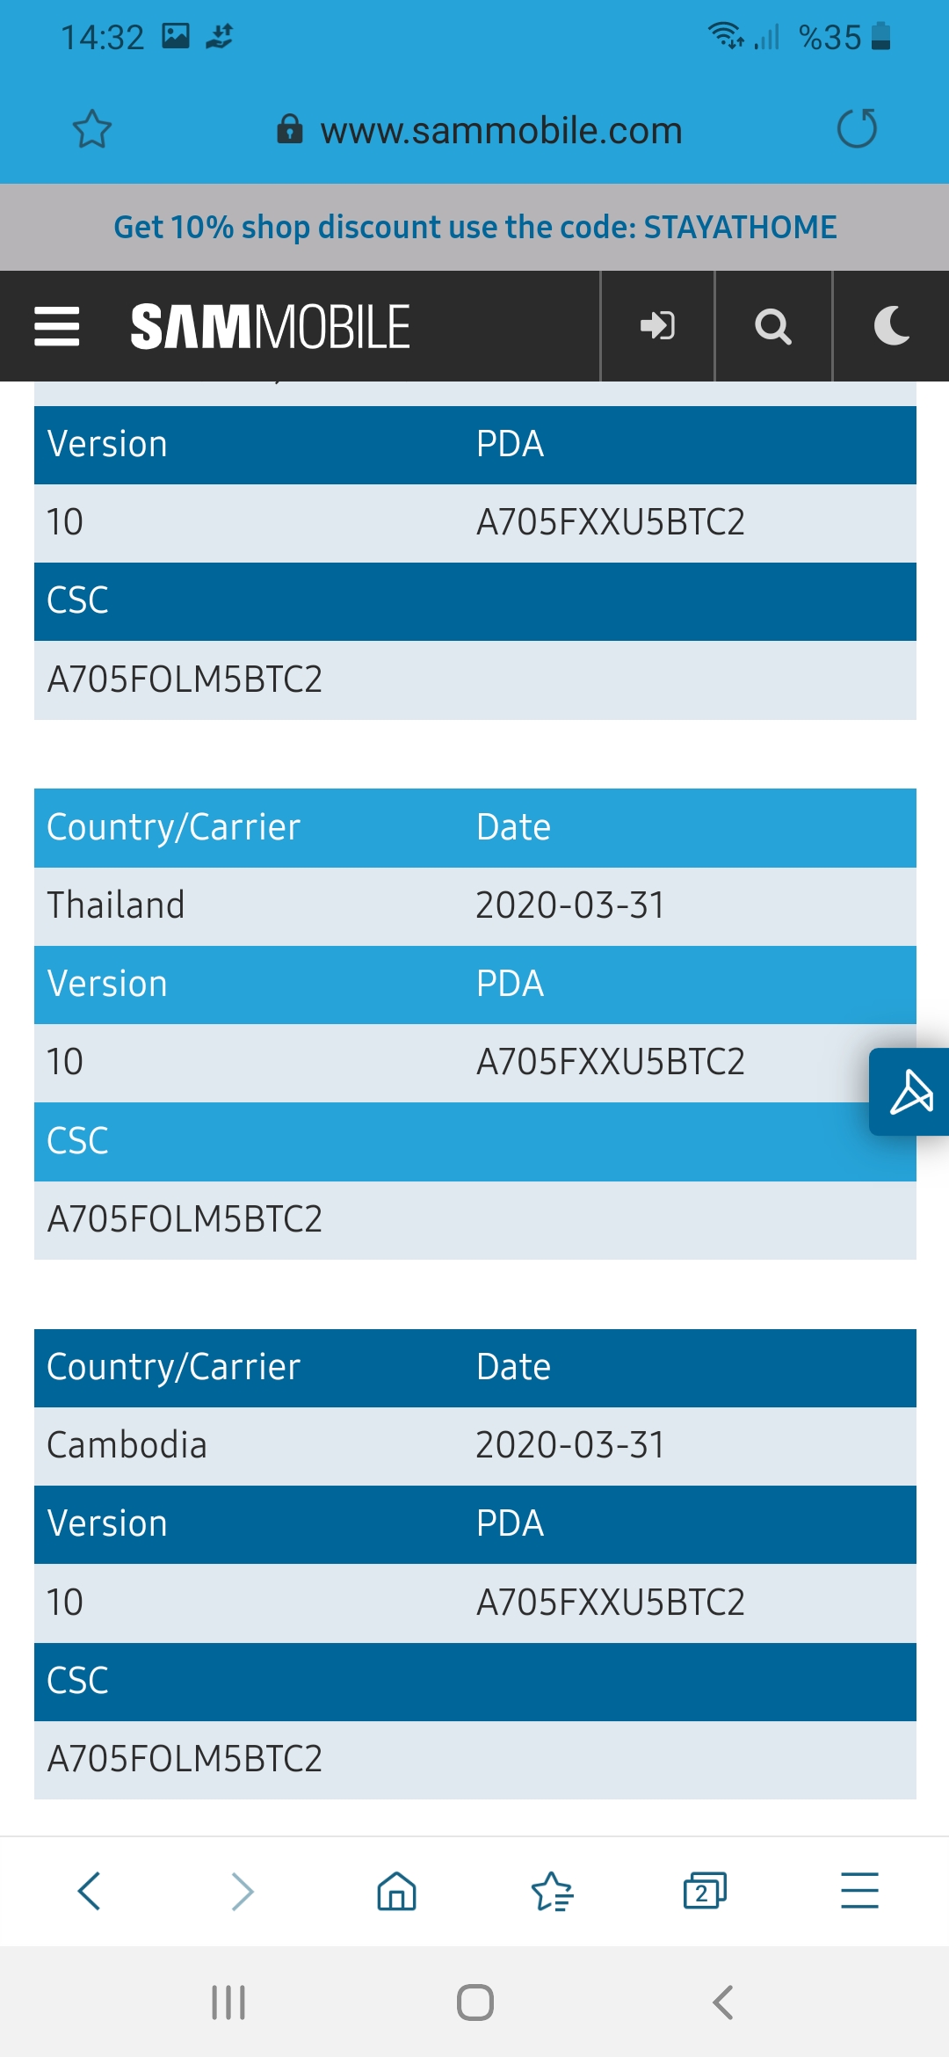Image resolution: width=949 pixels, height=2057 pixels.
Task: Toggle dark mode with moon icon
Action: click(x=891, y=326)
